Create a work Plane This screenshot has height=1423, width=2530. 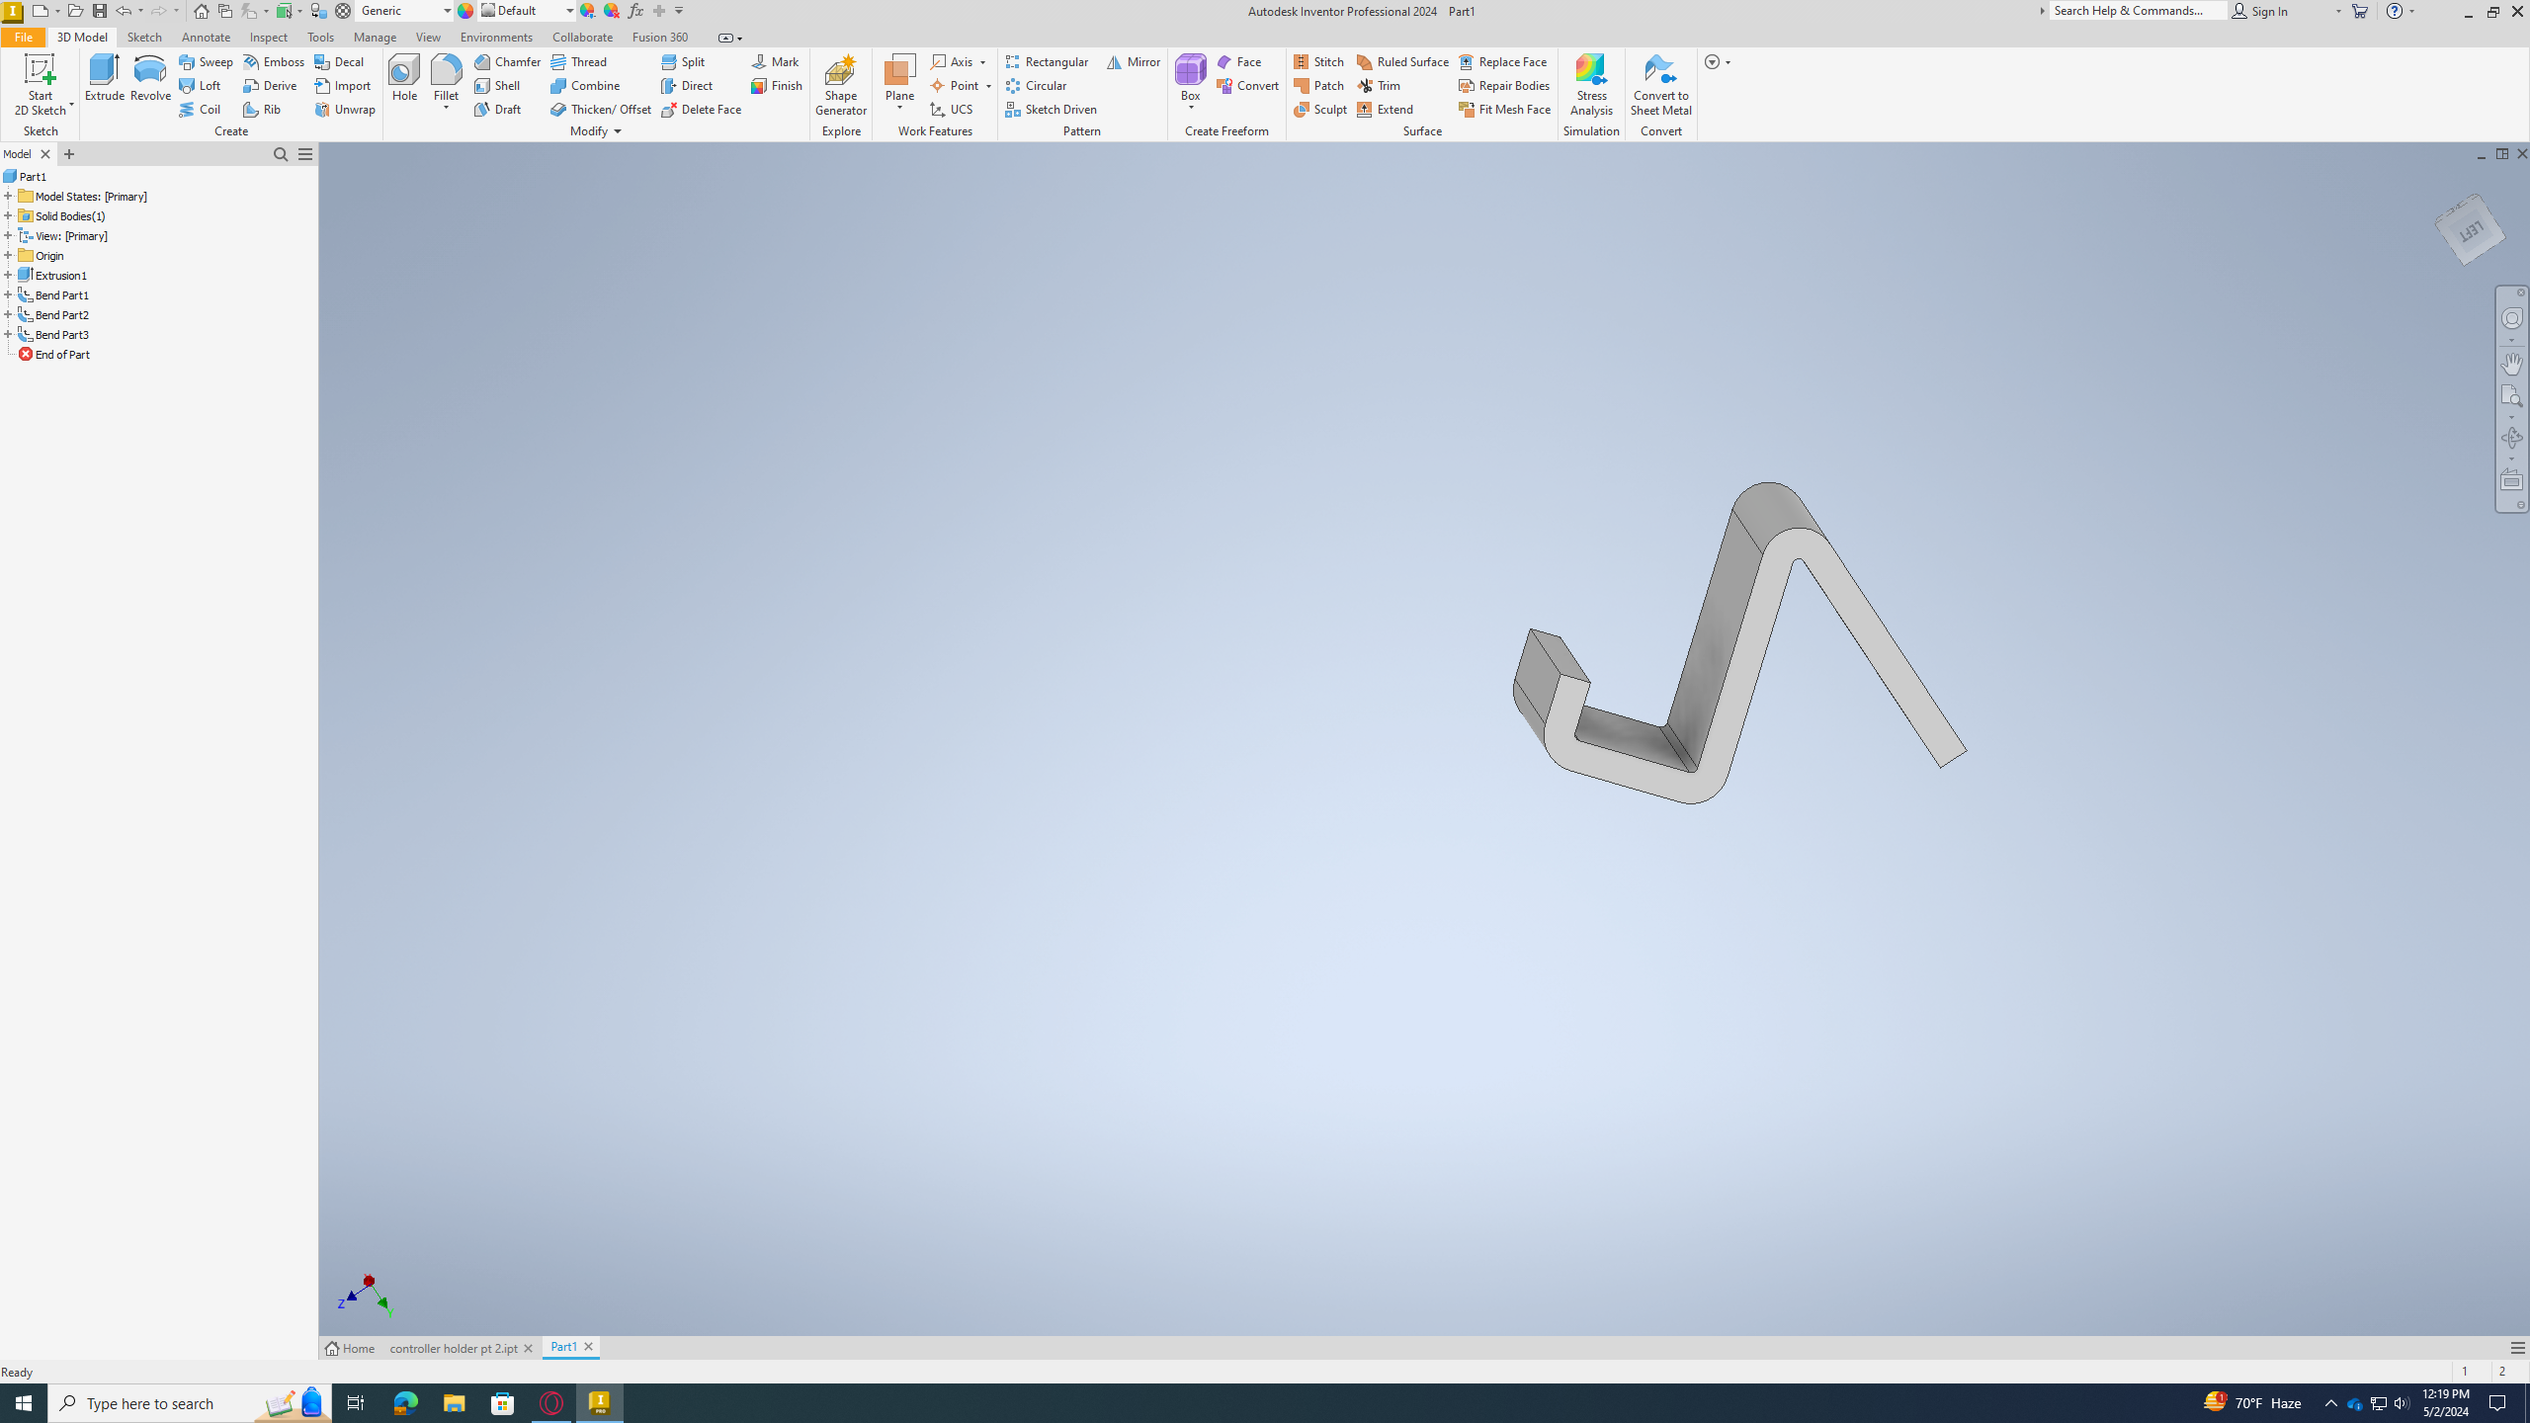[899, 78]
